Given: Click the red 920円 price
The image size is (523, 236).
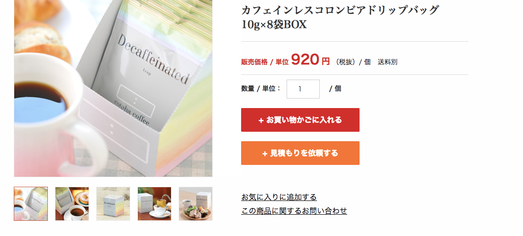Looking at the screenshot, I should tap(310, 60).
